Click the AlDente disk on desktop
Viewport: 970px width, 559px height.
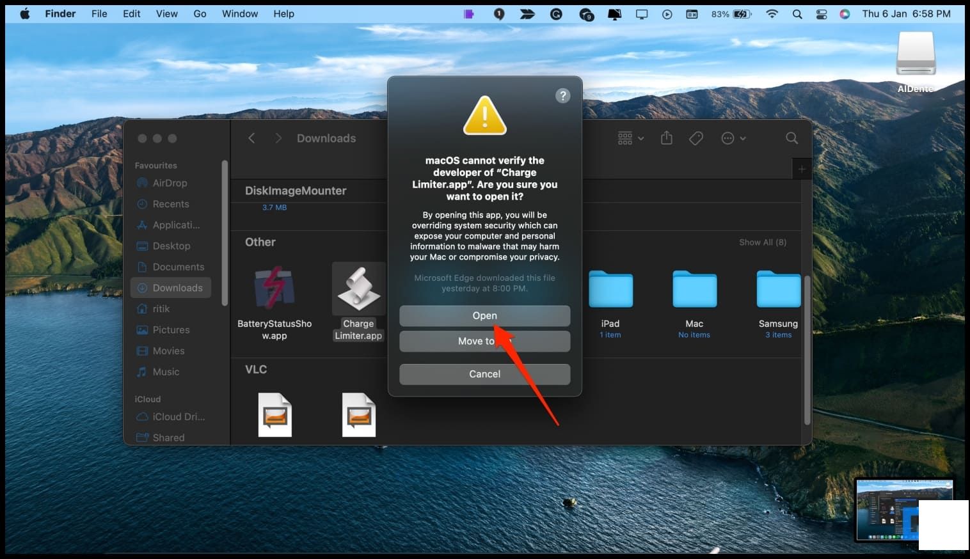[916, 54]
